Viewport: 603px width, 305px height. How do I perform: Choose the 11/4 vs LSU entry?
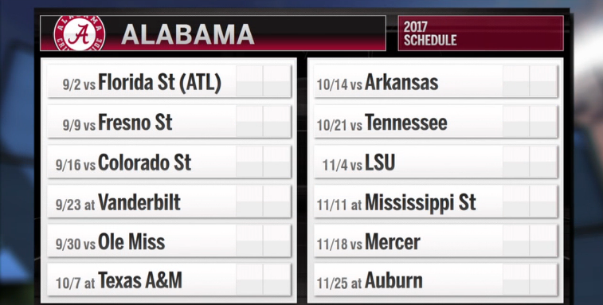pyautogui.click(x=436, y=161)
